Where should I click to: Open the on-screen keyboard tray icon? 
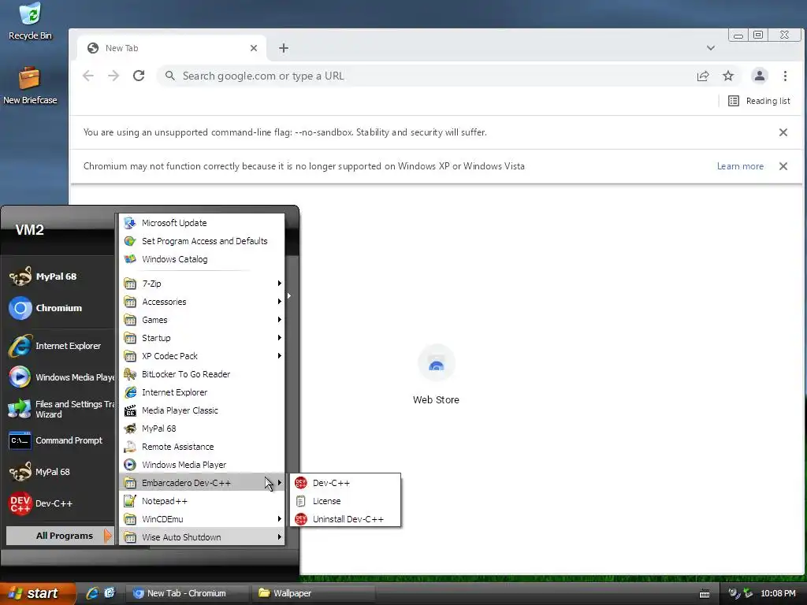coord(705,594)
